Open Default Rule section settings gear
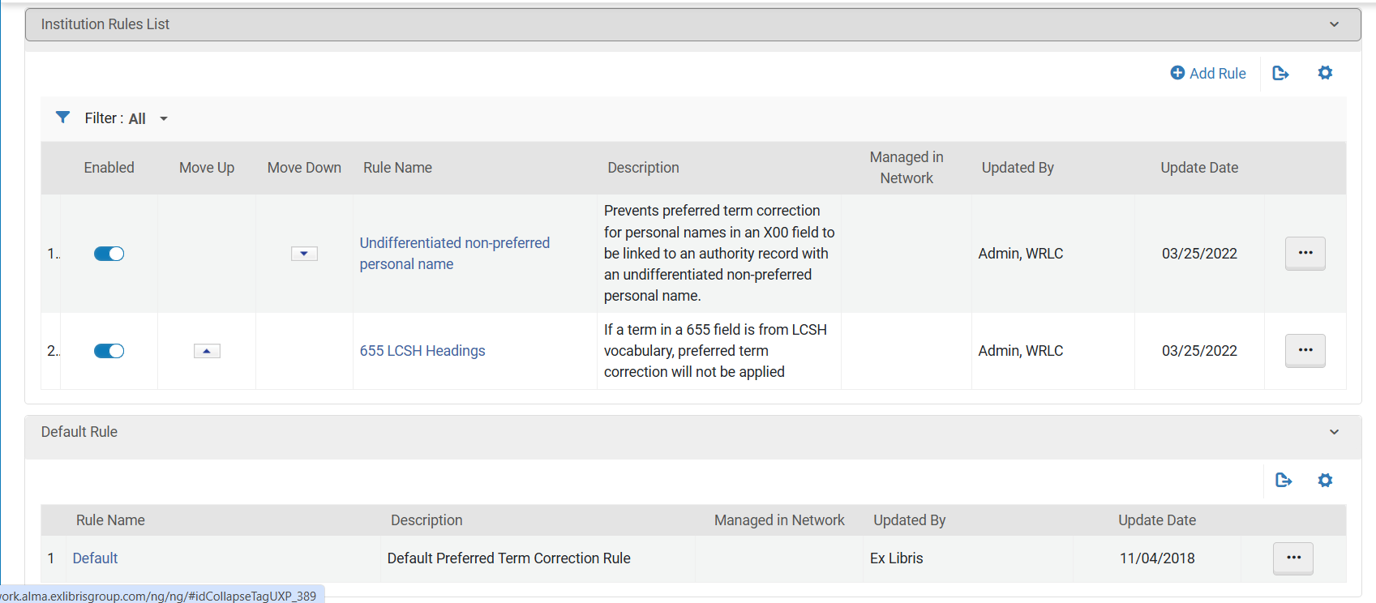Image resolution: width=1376 pixels, height=603 pixels. pos(1325,480)
